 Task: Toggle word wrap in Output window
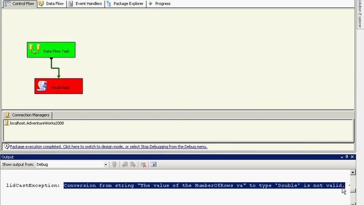click(154, 165)
